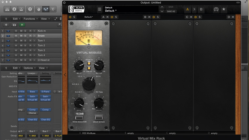Remove module from slot D with X
The image size is (249, 140).
(233, 17)
